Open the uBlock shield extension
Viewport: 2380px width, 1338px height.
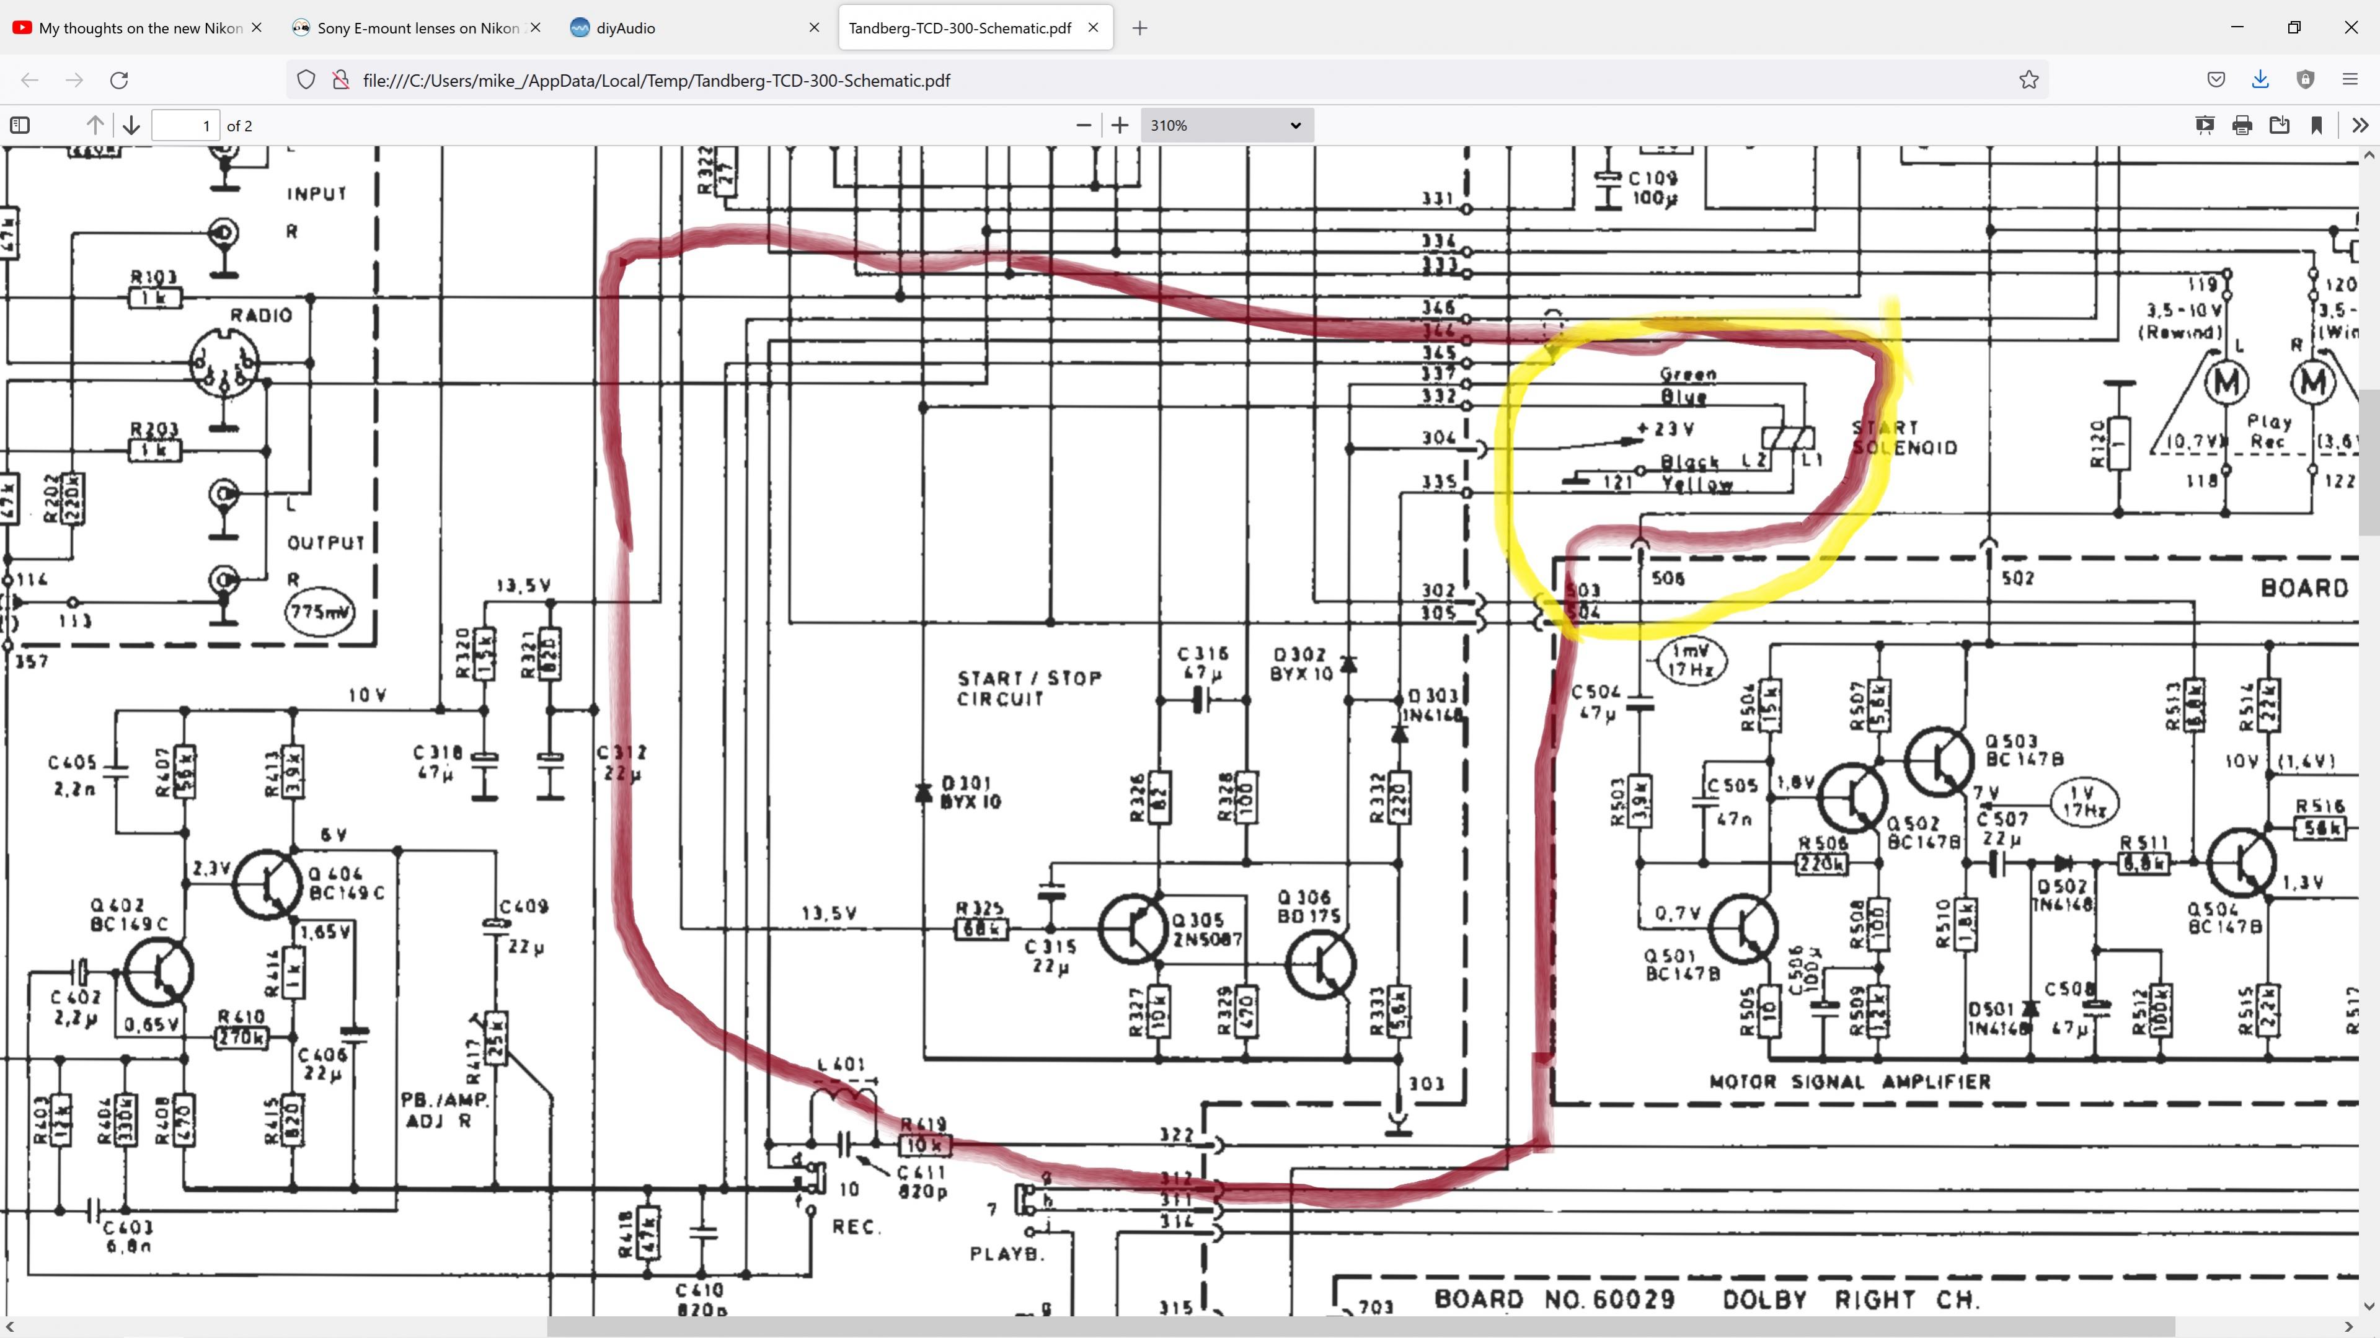pos(2306,81)
